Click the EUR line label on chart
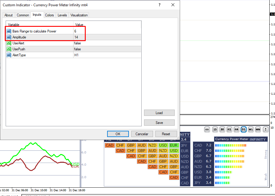275x196 pixels. point(75,167)
